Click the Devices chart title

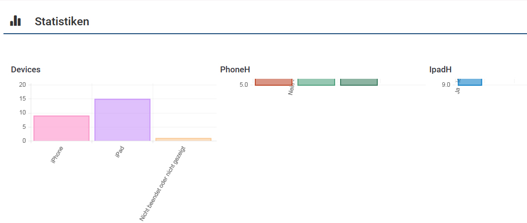26,69
